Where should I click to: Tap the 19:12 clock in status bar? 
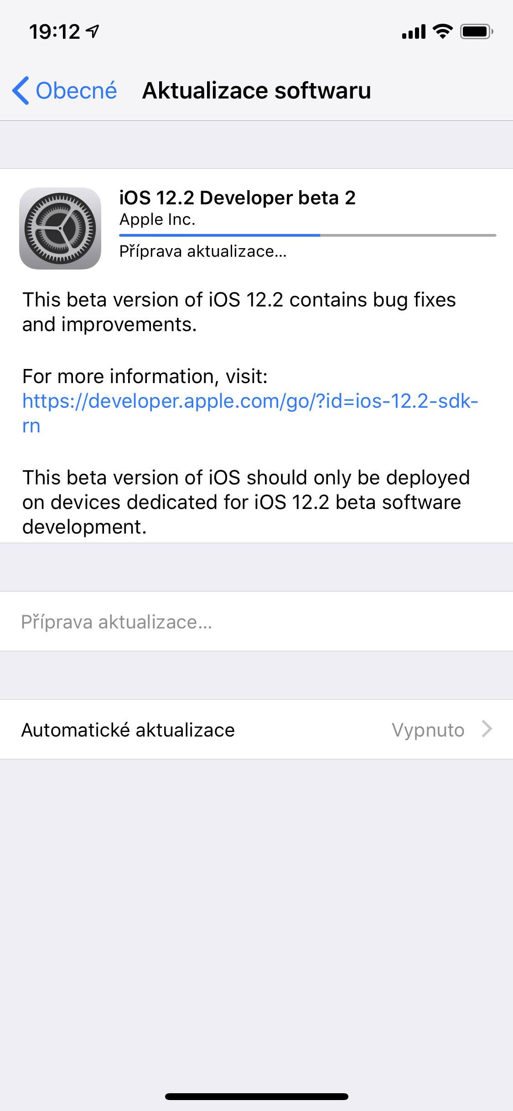coord(55,32)
